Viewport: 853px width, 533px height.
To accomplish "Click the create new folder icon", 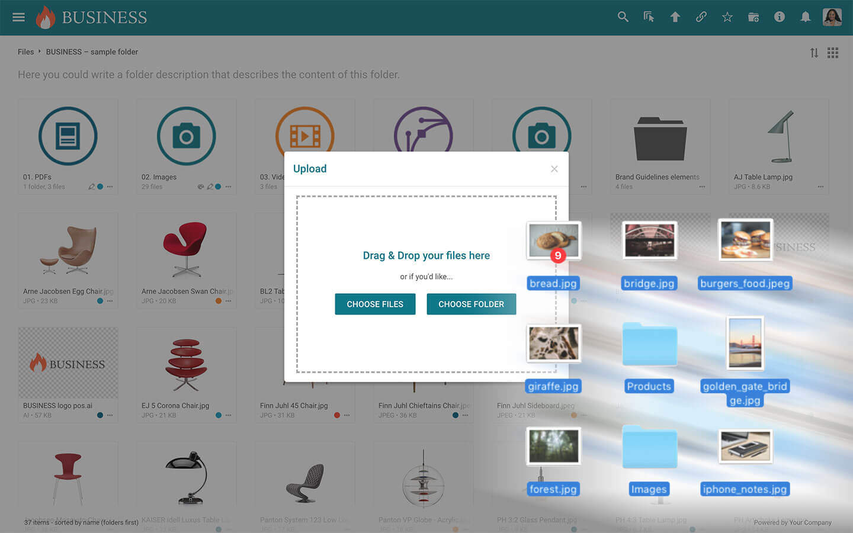I will (x=753, y=17).
